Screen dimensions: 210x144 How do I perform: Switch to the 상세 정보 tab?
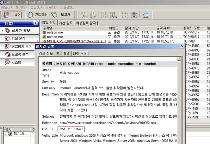coord(46,53)
